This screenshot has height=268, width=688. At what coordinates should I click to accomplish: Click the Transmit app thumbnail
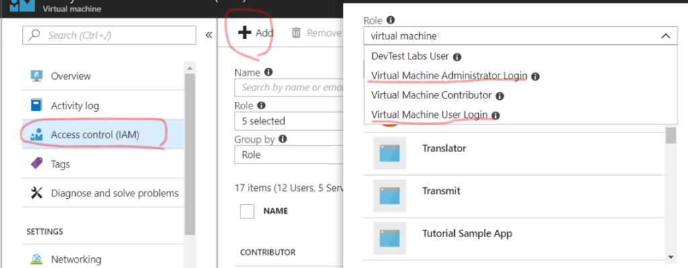[x=390, y=196]
